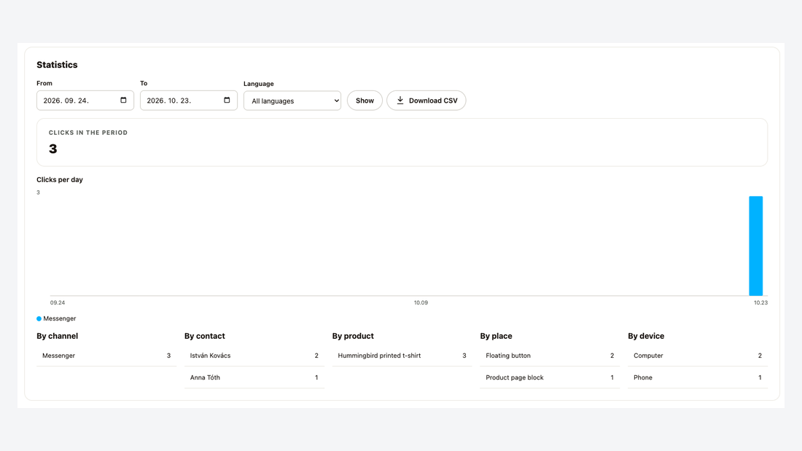Click the By place heading
The image size is (802, 451).
click(496, 336)
